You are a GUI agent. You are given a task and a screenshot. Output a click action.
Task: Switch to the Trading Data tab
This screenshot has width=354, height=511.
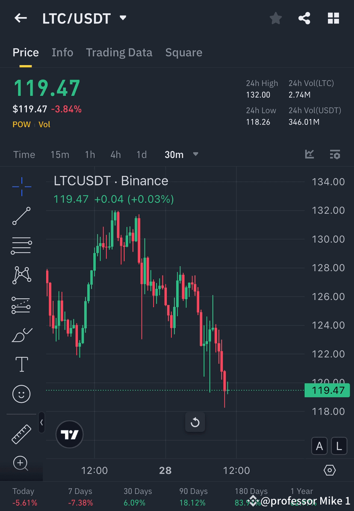[119, 52]
